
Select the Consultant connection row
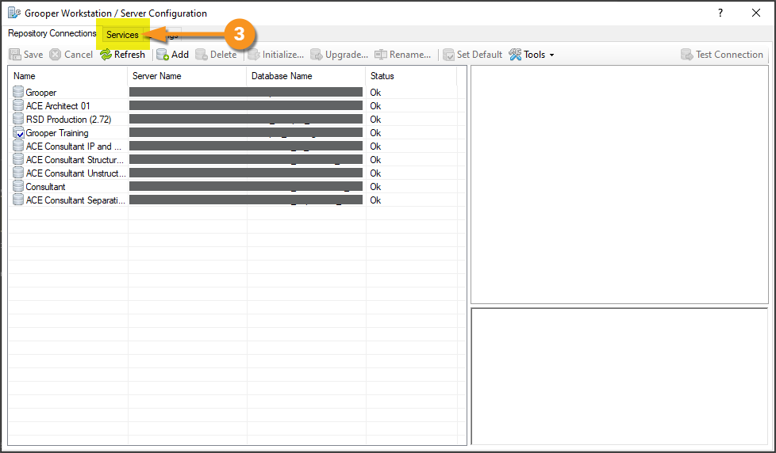pos(237,187)
